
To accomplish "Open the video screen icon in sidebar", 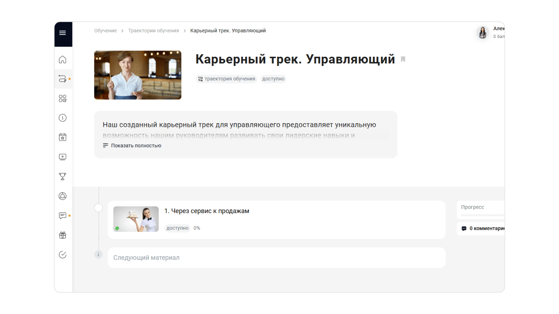I will tap(63, 157).
